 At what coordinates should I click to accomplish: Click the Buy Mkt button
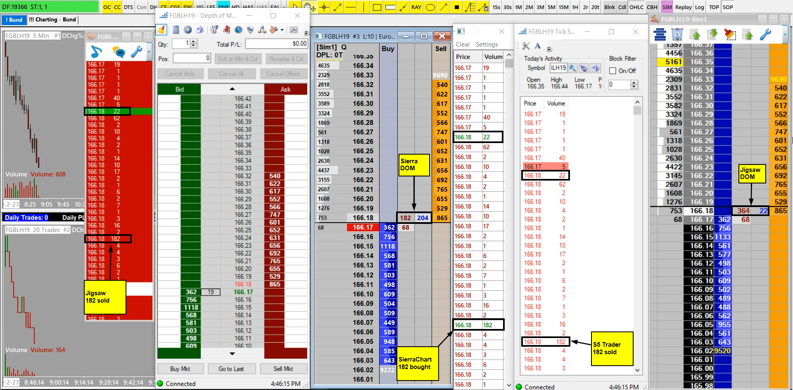coord(180,369)
